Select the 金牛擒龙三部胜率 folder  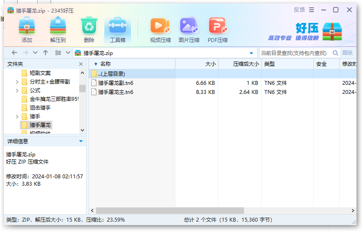(54, 99)
